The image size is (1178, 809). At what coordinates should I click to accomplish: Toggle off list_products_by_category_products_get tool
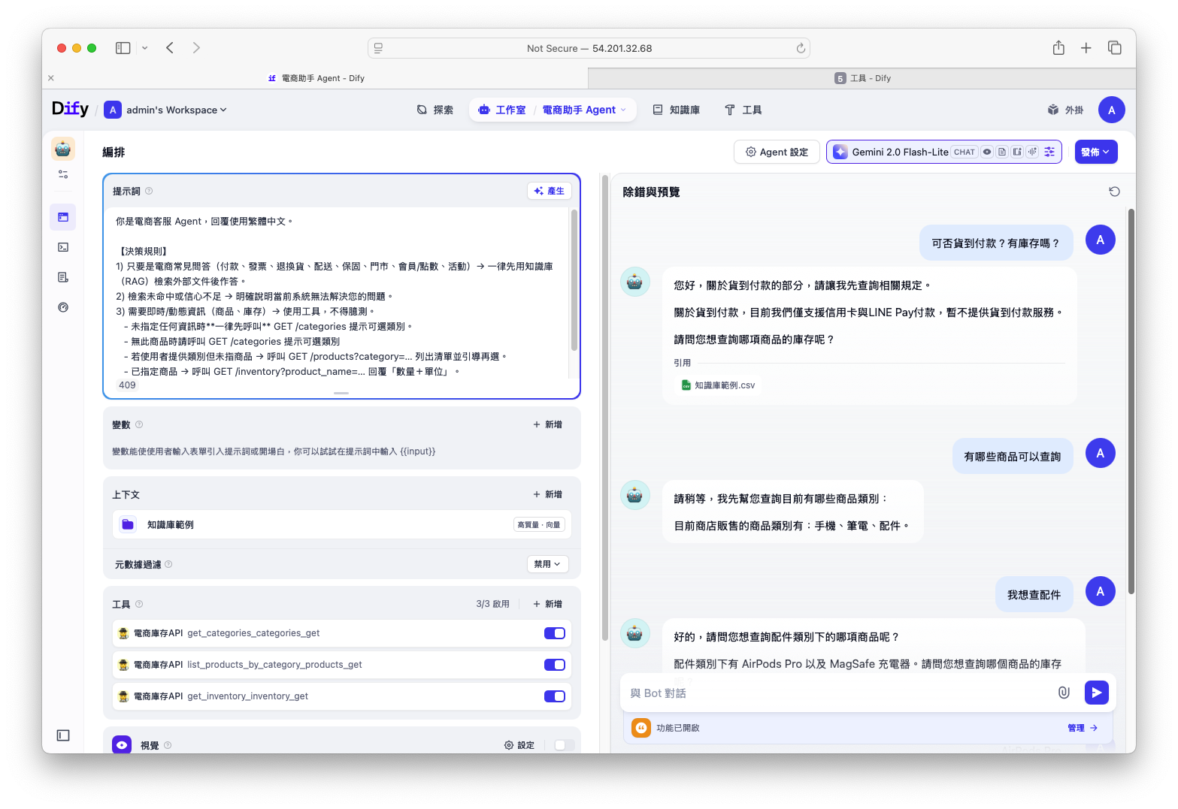554,665
